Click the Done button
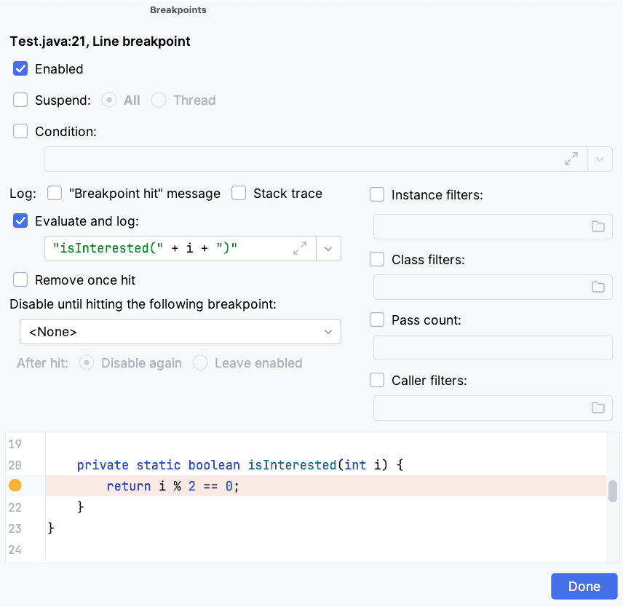The image size is (623, 607). tap(584, 587)
